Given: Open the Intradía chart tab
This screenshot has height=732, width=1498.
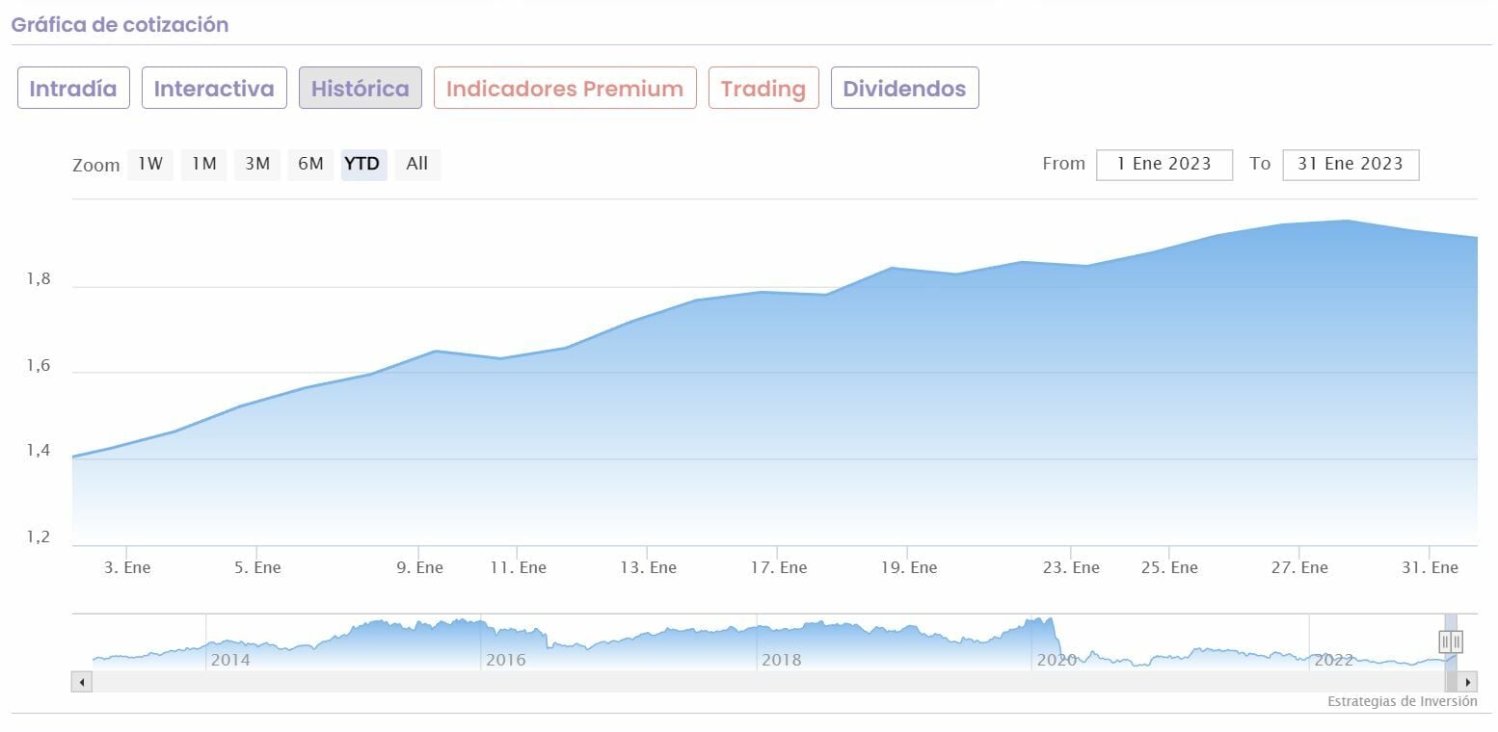Looking at the screenshot, I should click(x=73, y=89).
